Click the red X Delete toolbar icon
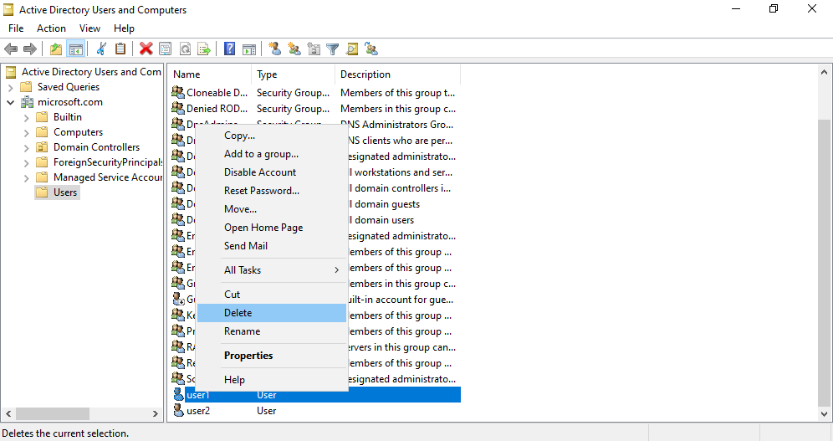This screenshot has height=441, width=833. 146,49
